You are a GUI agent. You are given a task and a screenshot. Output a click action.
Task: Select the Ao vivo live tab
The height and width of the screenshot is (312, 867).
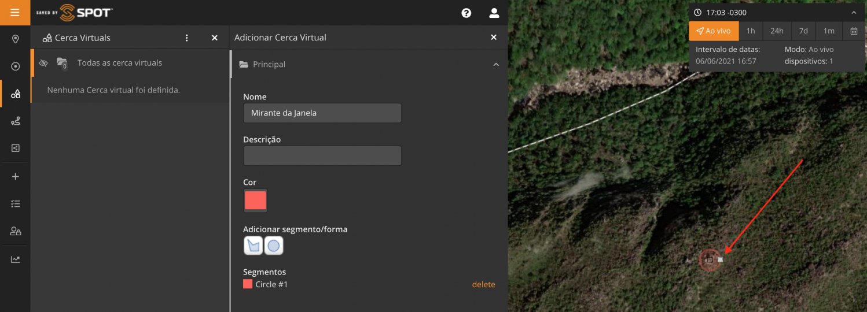713,31
